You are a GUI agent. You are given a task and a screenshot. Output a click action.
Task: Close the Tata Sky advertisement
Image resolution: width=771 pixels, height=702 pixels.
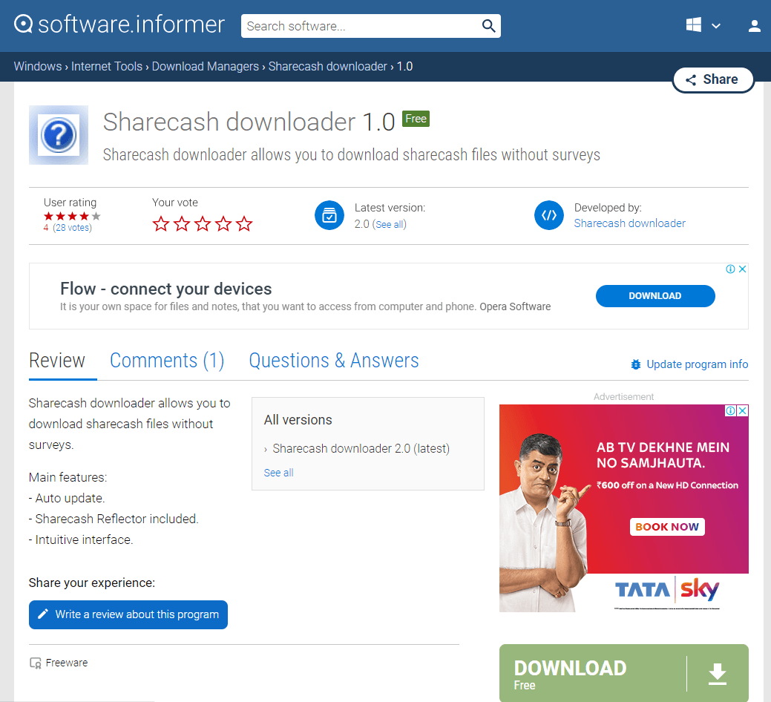pos(743,410)
